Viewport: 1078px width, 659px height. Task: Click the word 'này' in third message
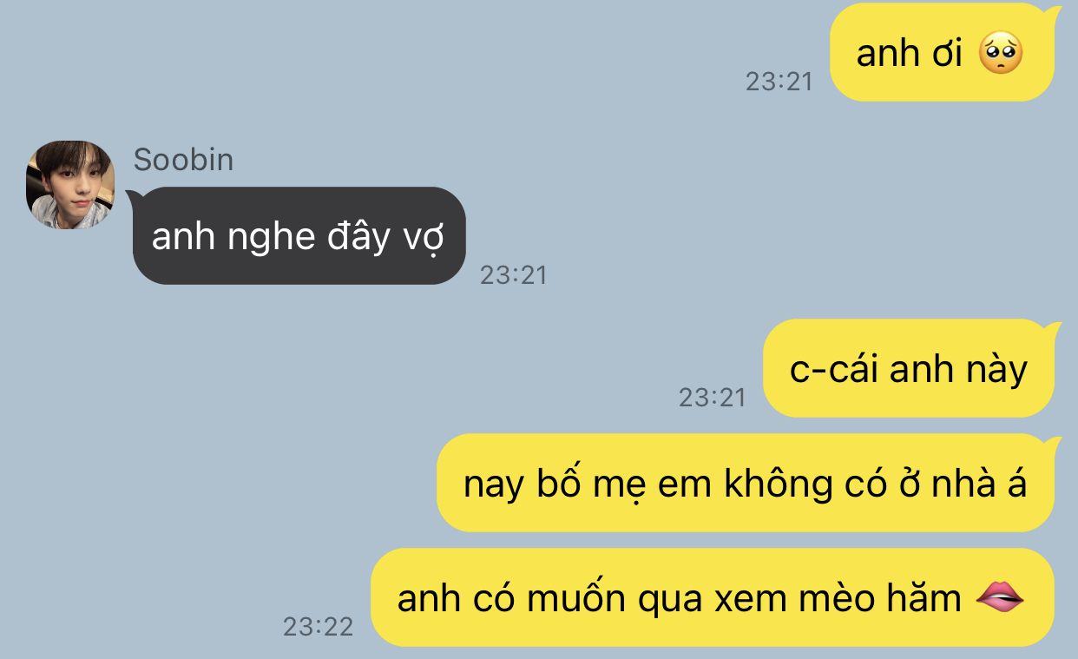(x=996, y=370)
